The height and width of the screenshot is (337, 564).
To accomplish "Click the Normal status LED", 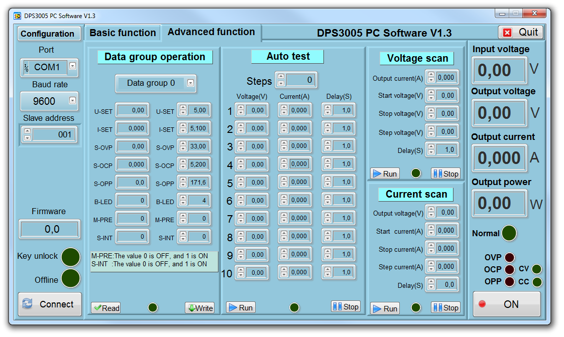I will click(x=509, y=233).
